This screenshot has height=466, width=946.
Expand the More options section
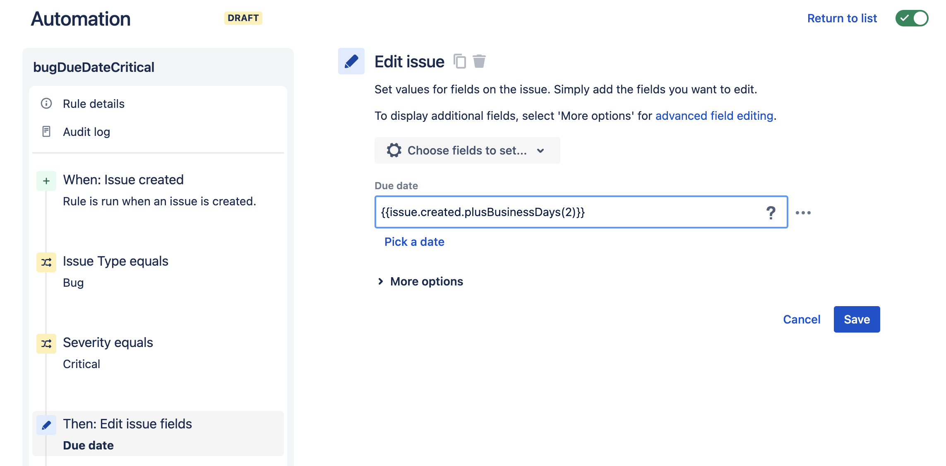click(420, 281)
